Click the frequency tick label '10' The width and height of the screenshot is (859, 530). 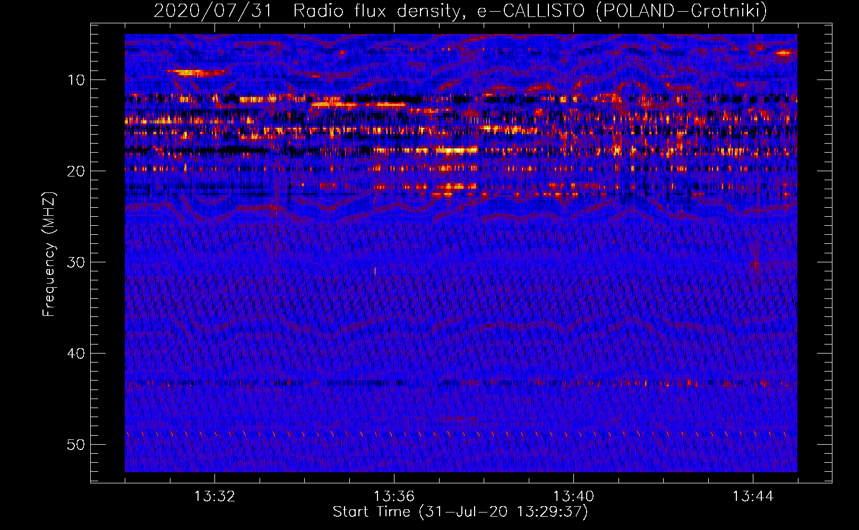click(76, 80)
